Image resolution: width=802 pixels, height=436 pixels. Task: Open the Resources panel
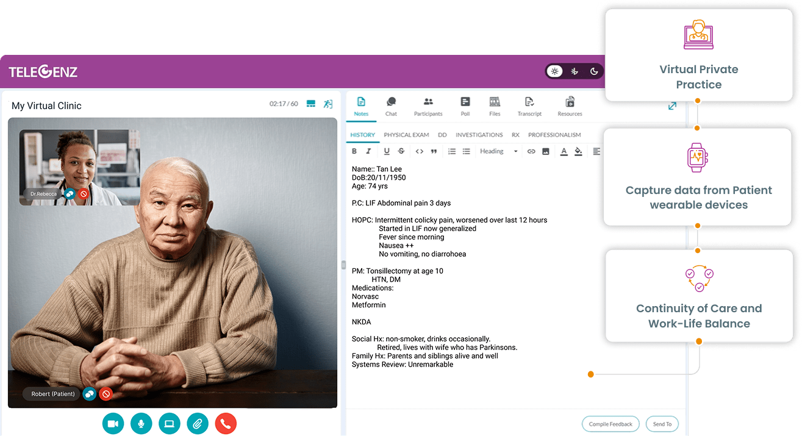tap(570, 105)
